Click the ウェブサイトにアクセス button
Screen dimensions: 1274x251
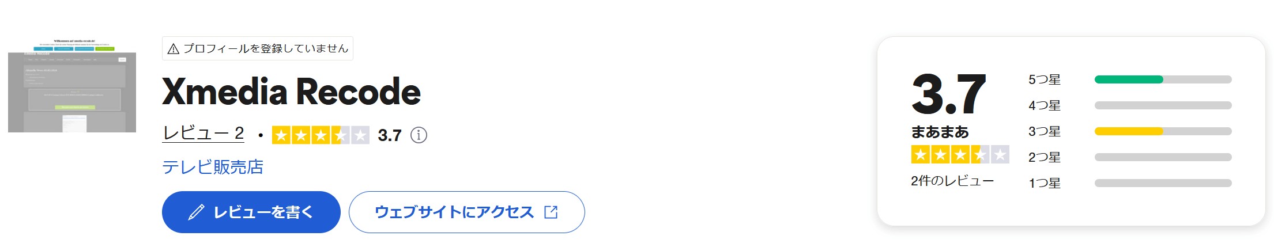[x=467, y=212]
